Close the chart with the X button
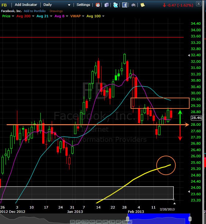This screenshot has height=224, width=206. tap(199, 4)
